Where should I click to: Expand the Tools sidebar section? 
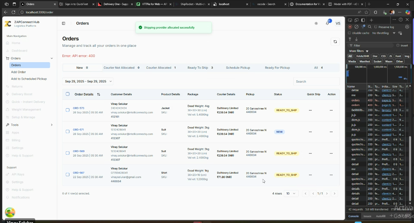[x=29, y=125]
